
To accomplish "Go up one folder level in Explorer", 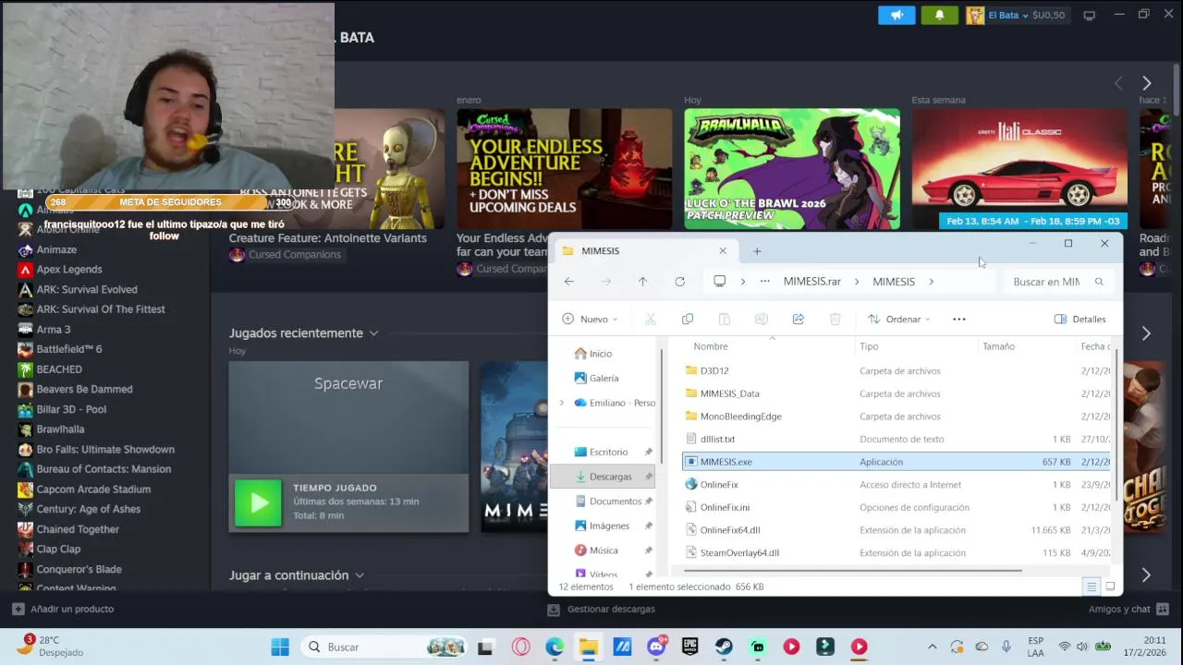I will tap(642, 282).
